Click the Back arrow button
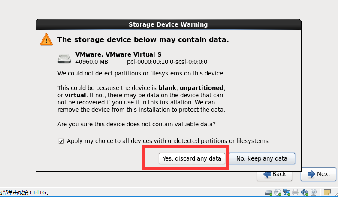The width and height of the screenshot is (338, 197). tap(274, 176)
